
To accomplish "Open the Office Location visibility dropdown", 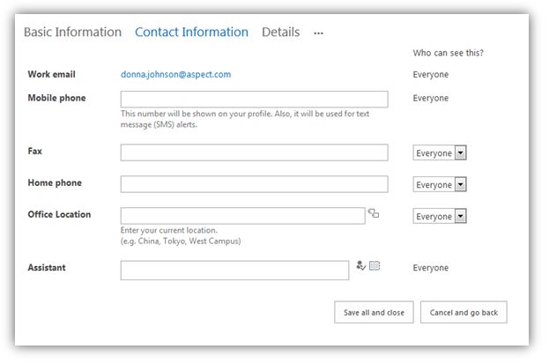I will 440,216.
